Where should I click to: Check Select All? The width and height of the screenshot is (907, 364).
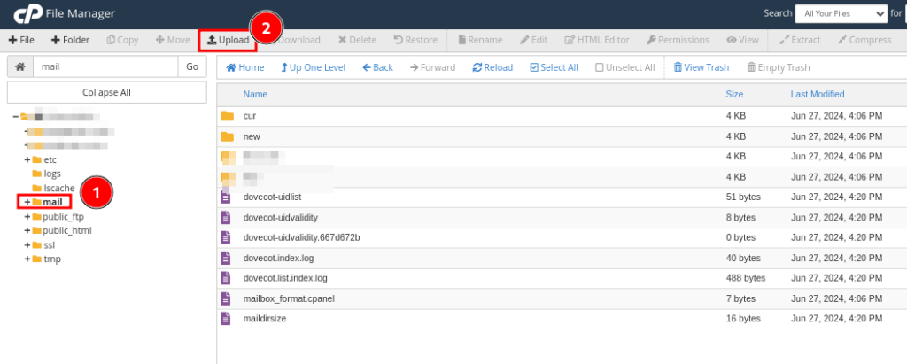(x=554, y=67)
